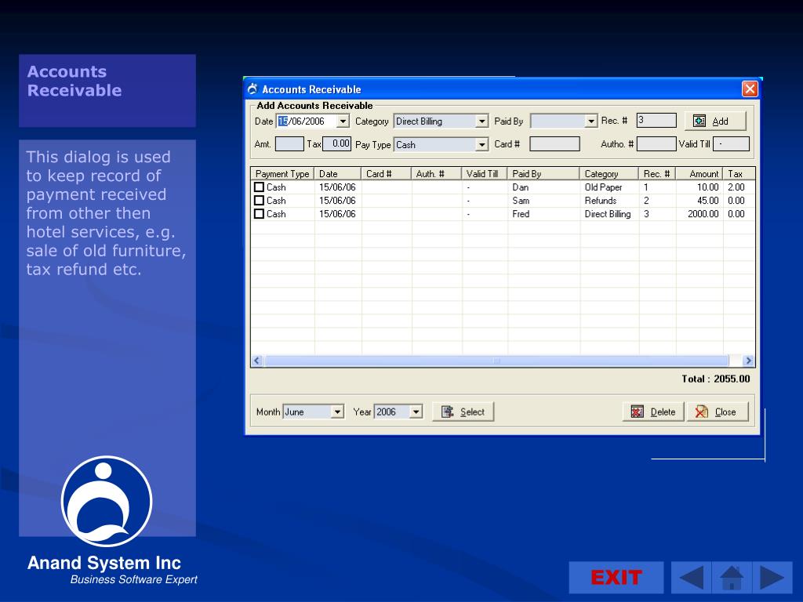This screenshot has height=602, width=803.
Task: Click the Valid Till column header
Action: [x=485, y=173]
